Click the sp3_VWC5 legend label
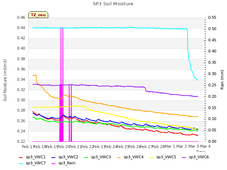This screenshot has width=227, height=170. [x=166, y=157]
